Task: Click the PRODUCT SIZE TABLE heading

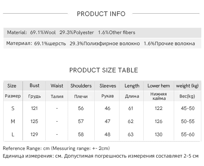Action: click(x=104, y=70)
